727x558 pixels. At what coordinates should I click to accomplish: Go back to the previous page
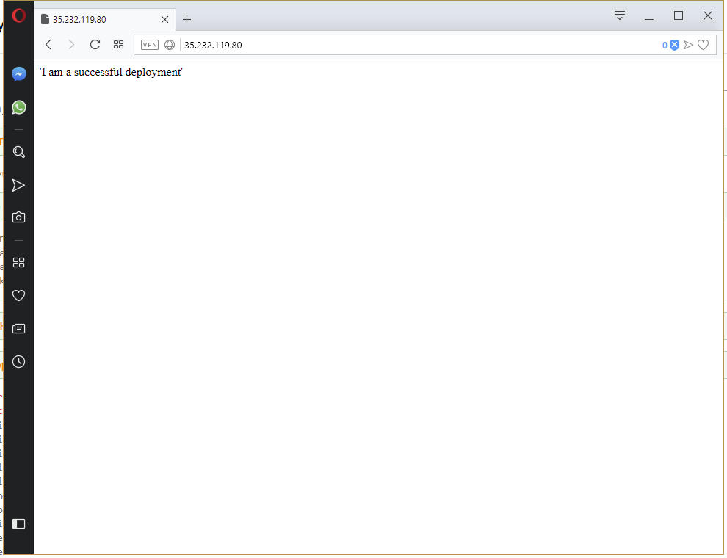[x=48, y=45]
